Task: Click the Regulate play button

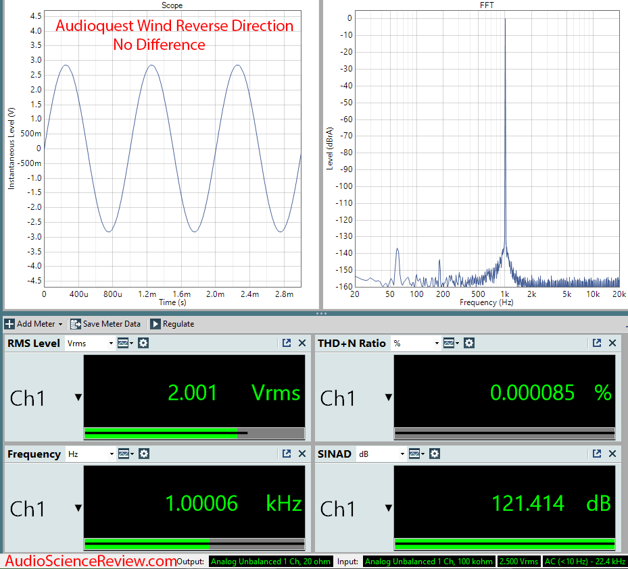Action: coord(155,324)
